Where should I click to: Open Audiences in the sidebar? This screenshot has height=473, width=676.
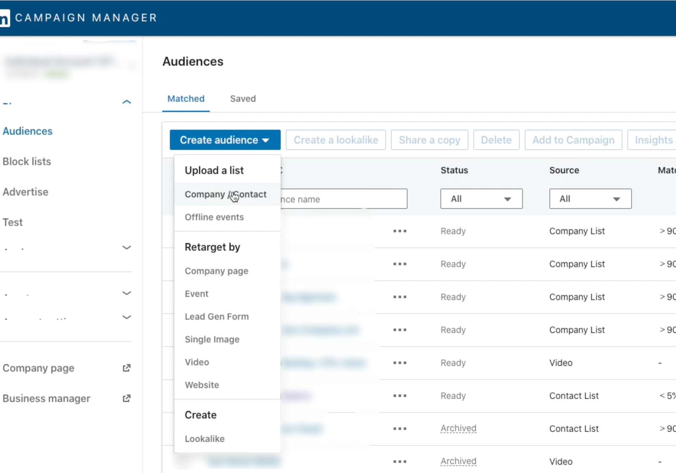(27, 131)
